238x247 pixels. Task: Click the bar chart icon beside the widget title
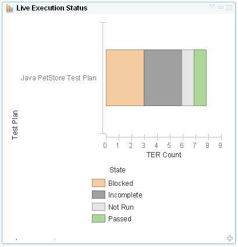(9, 8)
